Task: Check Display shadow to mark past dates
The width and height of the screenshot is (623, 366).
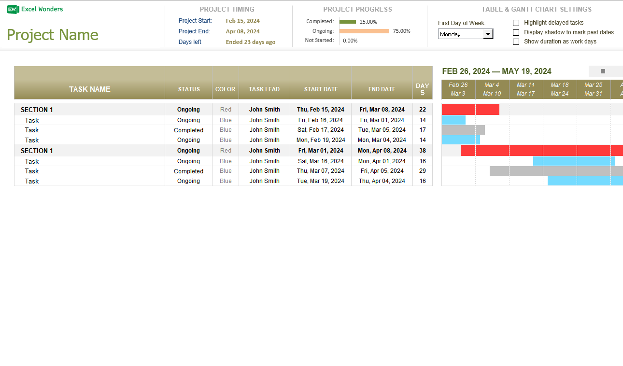Action: (x=516, y=32)
